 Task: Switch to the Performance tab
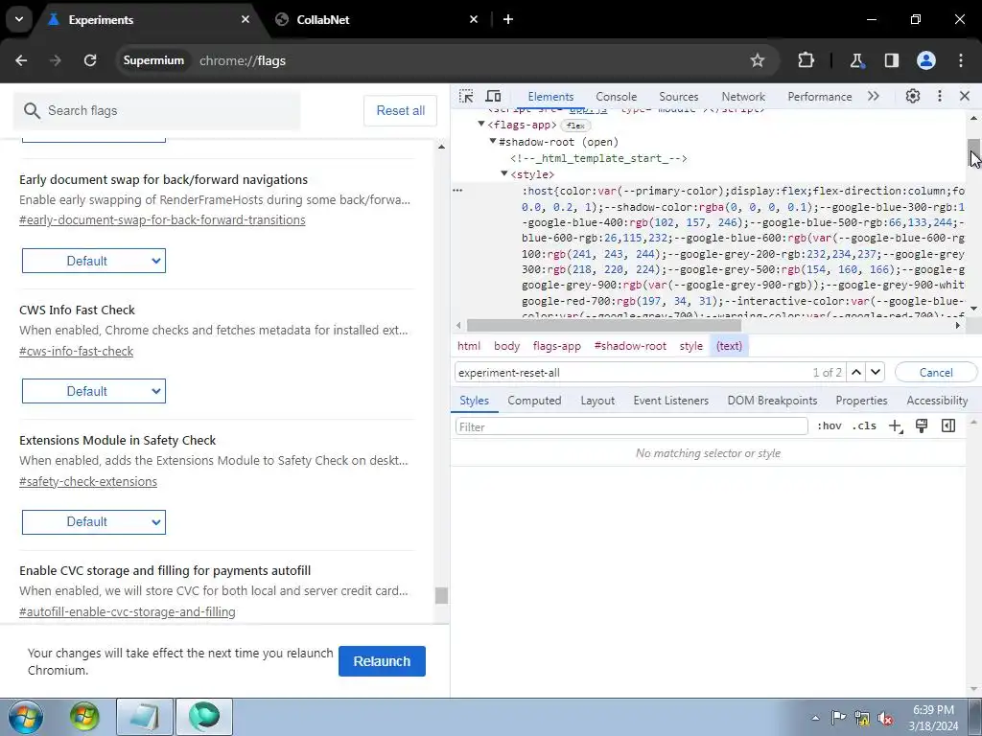(819, 97)
